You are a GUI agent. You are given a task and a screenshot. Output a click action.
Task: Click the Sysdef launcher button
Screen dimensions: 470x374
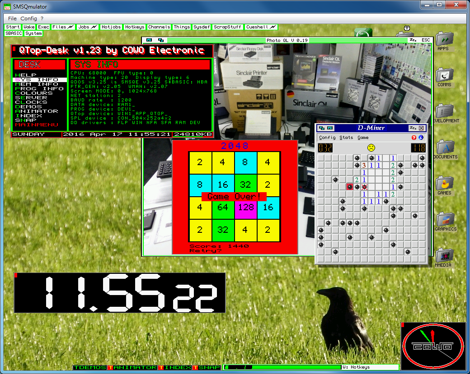[202, 27]
